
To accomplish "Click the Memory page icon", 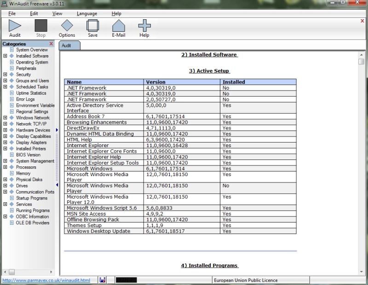I will coord(12,173).
